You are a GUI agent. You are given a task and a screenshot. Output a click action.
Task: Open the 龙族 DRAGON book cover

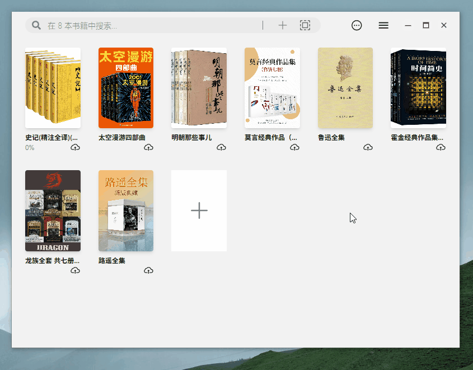coord(53,211)
